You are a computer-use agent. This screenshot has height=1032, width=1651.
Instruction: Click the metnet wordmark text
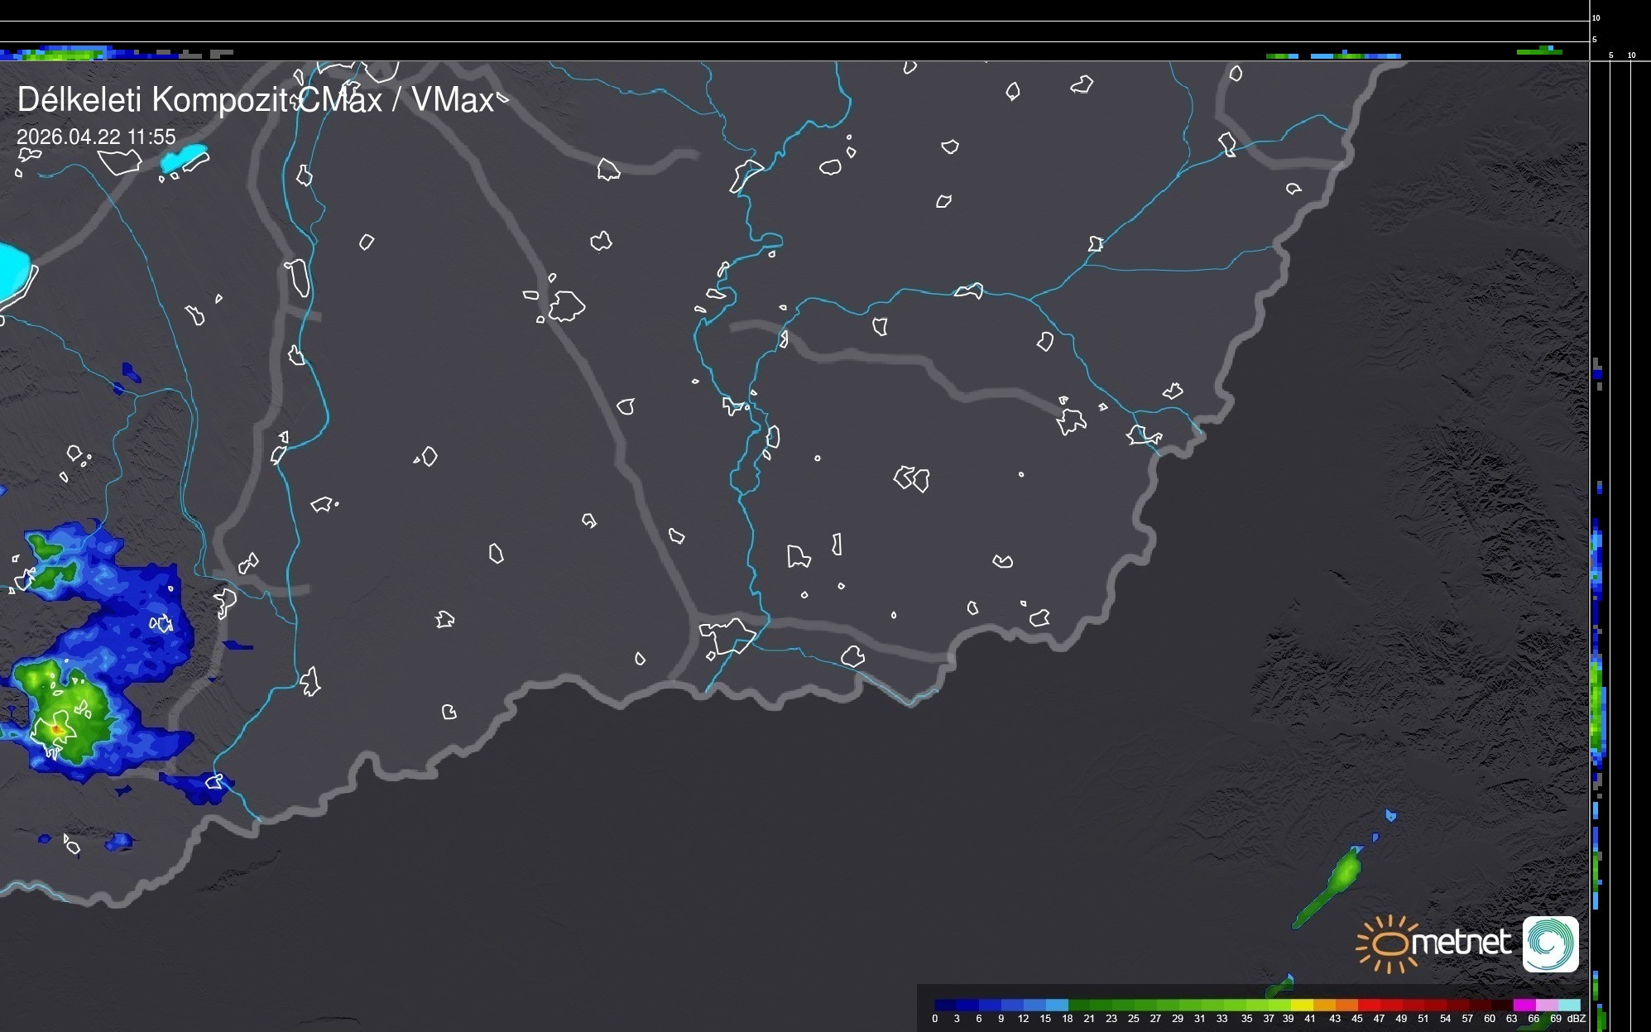pyautogui.click(x=1461, y=943)
